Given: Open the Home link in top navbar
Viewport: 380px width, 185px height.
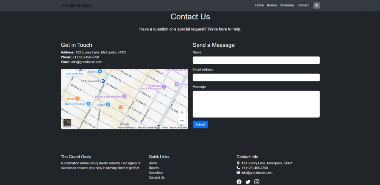Looking at the screenshot, I should pyautogui.click(x=259, y=5).
